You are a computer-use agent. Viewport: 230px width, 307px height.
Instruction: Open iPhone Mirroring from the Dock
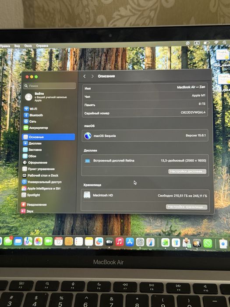[150, 242]
